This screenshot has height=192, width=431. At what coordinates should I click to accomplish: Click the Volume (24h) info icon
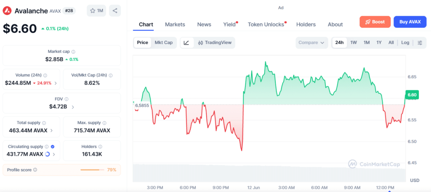[45, 75]
